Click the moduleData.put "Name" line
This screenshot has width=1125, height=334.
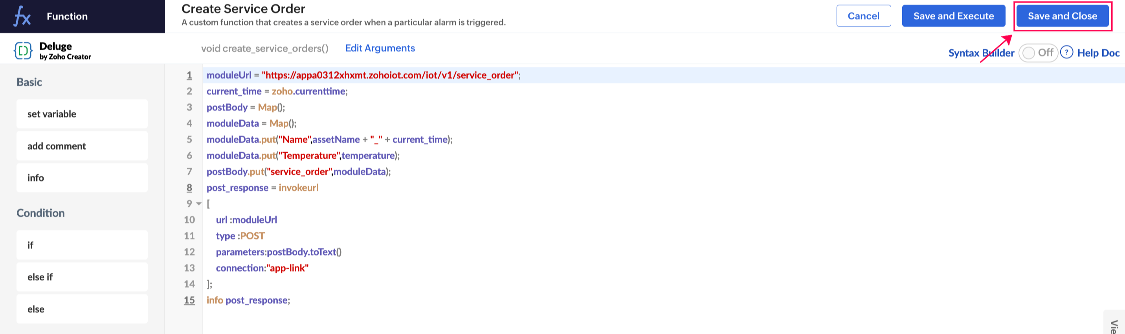(329, 139)
